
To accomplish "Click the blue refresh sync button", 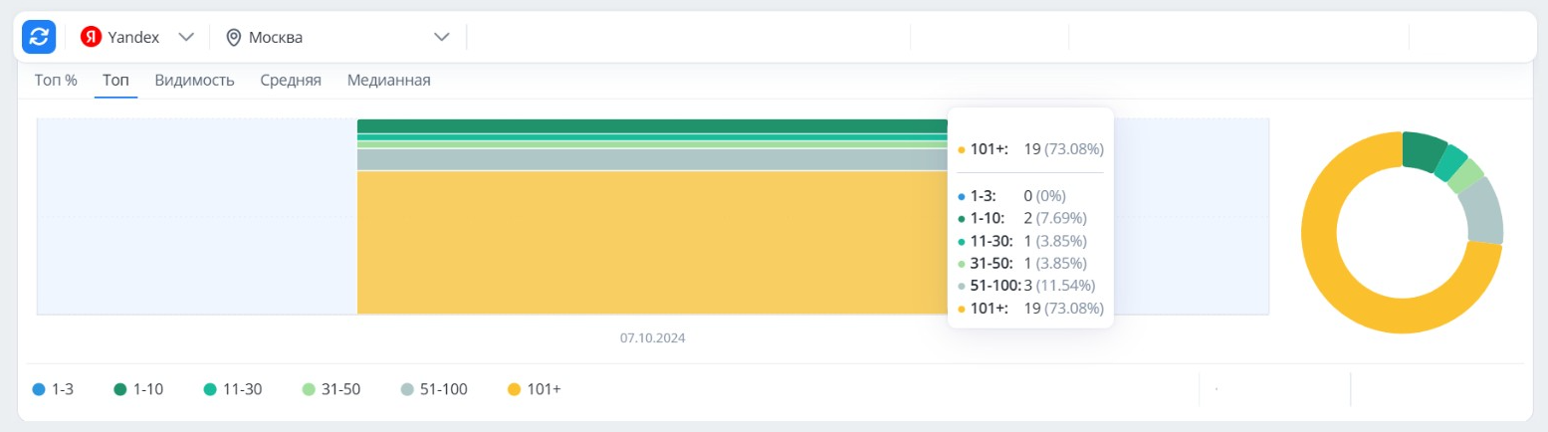I will [39, 37].
